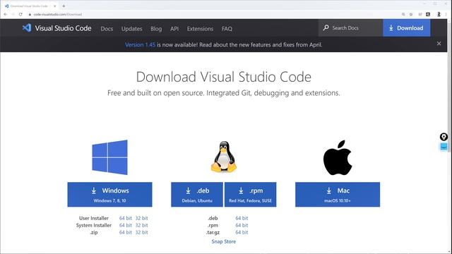
Task: Open a new browser tab with plus icon
Action: point(64,6)
